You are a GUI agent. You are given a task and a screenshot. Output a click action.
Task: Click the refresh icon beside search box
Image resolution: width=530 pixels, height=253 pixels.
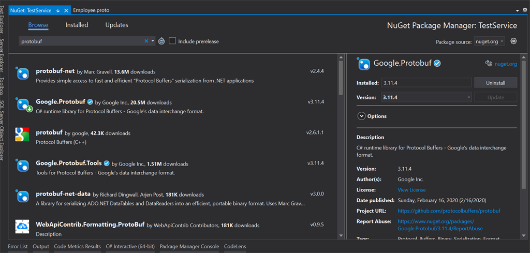click(x=161, y=41)
